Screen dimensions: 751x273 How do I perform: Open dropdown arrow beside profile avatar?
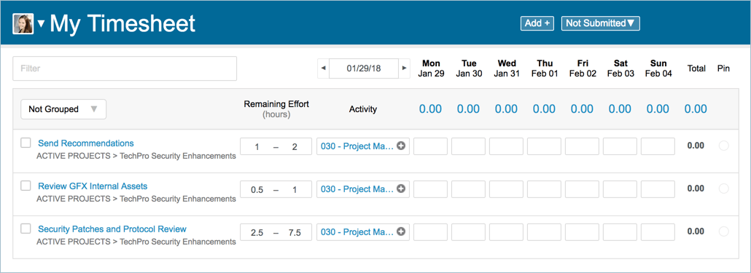[x=41, y=24]
